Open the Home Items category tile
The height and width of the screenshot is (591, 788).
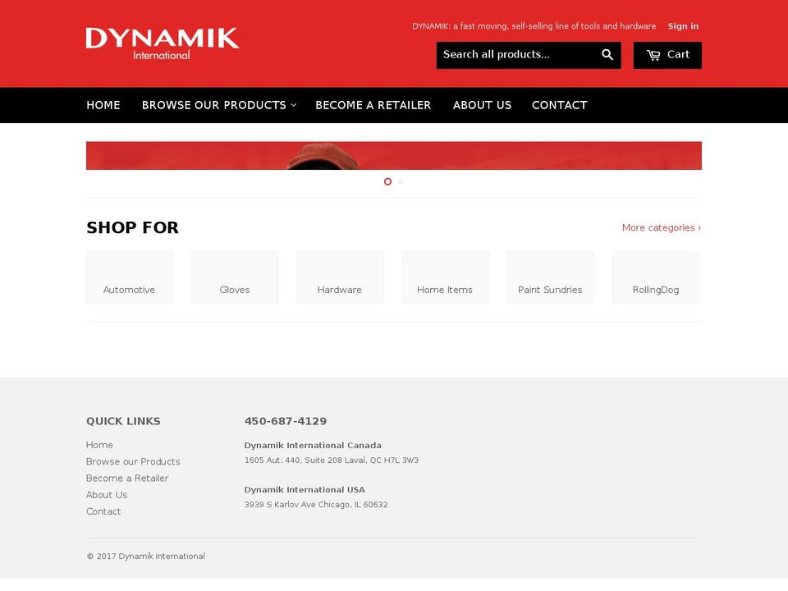pyautogui.click(x=445, y=277)
